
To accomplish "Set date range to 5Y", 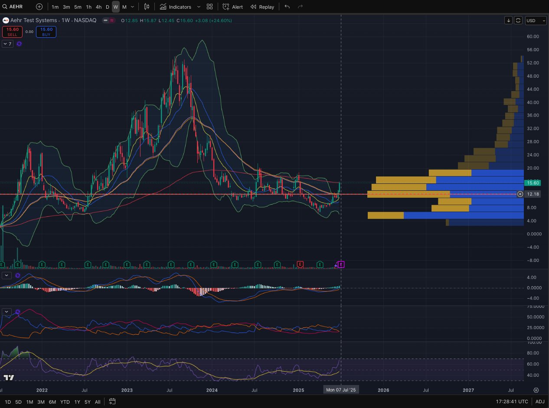I will pos(88,402).
